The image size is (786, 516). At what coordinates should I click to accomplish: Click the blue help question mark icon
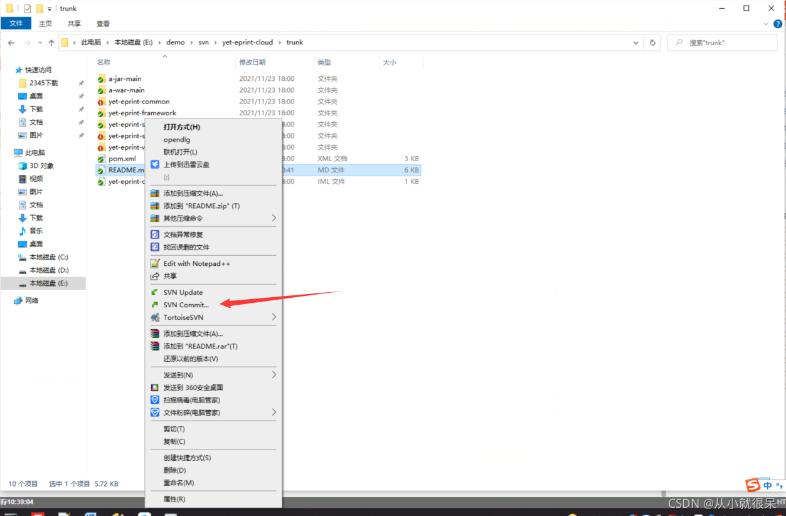click(777, 24)
